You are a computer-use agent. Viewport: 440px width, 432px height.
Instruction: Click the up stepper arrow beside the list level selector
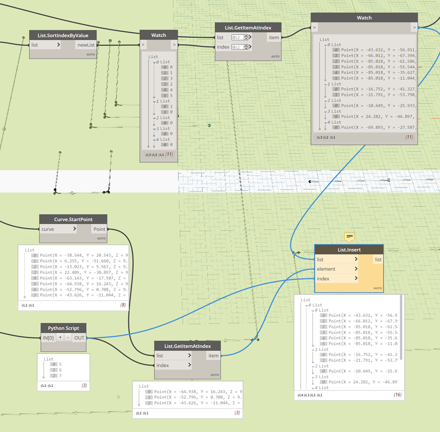245,35
